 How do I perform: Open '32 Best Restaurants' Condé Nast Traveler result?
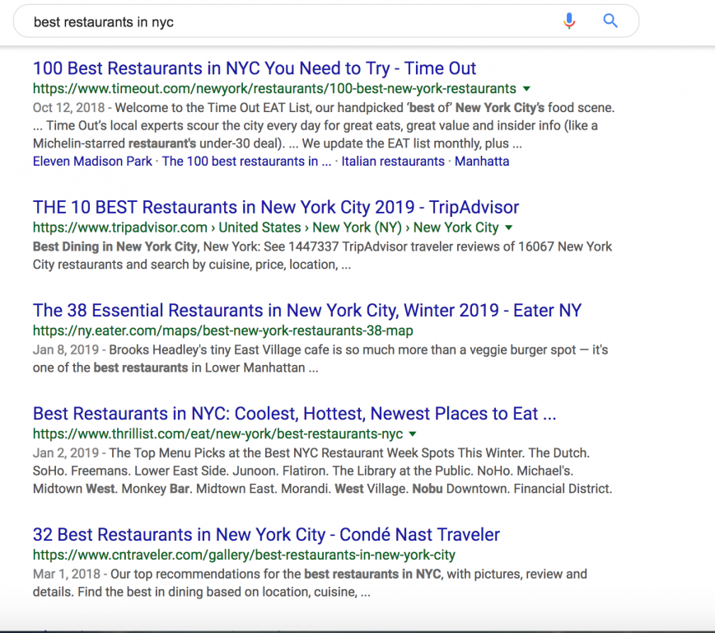coord(266,534)
